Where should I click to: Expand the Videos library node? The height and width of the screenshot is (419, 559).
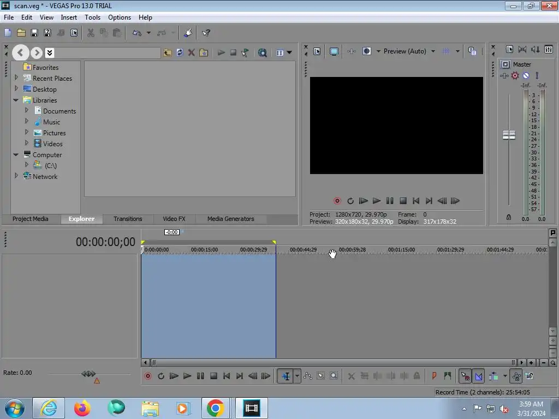click(x=26, y=143)
